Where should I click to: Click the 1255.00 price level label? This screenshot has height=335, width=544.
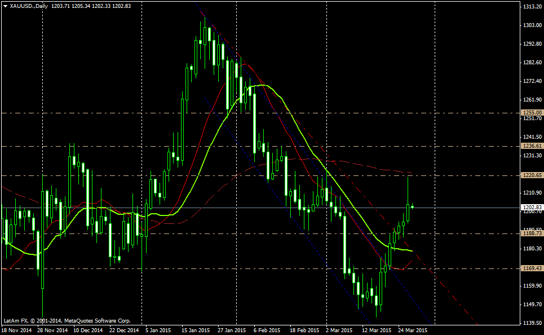[x=532, y=113]
